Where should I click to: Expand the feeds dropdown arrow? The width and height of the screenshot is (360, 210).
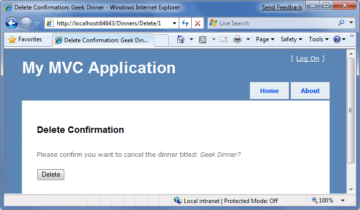pyautogui.click(x=214, y=39)
